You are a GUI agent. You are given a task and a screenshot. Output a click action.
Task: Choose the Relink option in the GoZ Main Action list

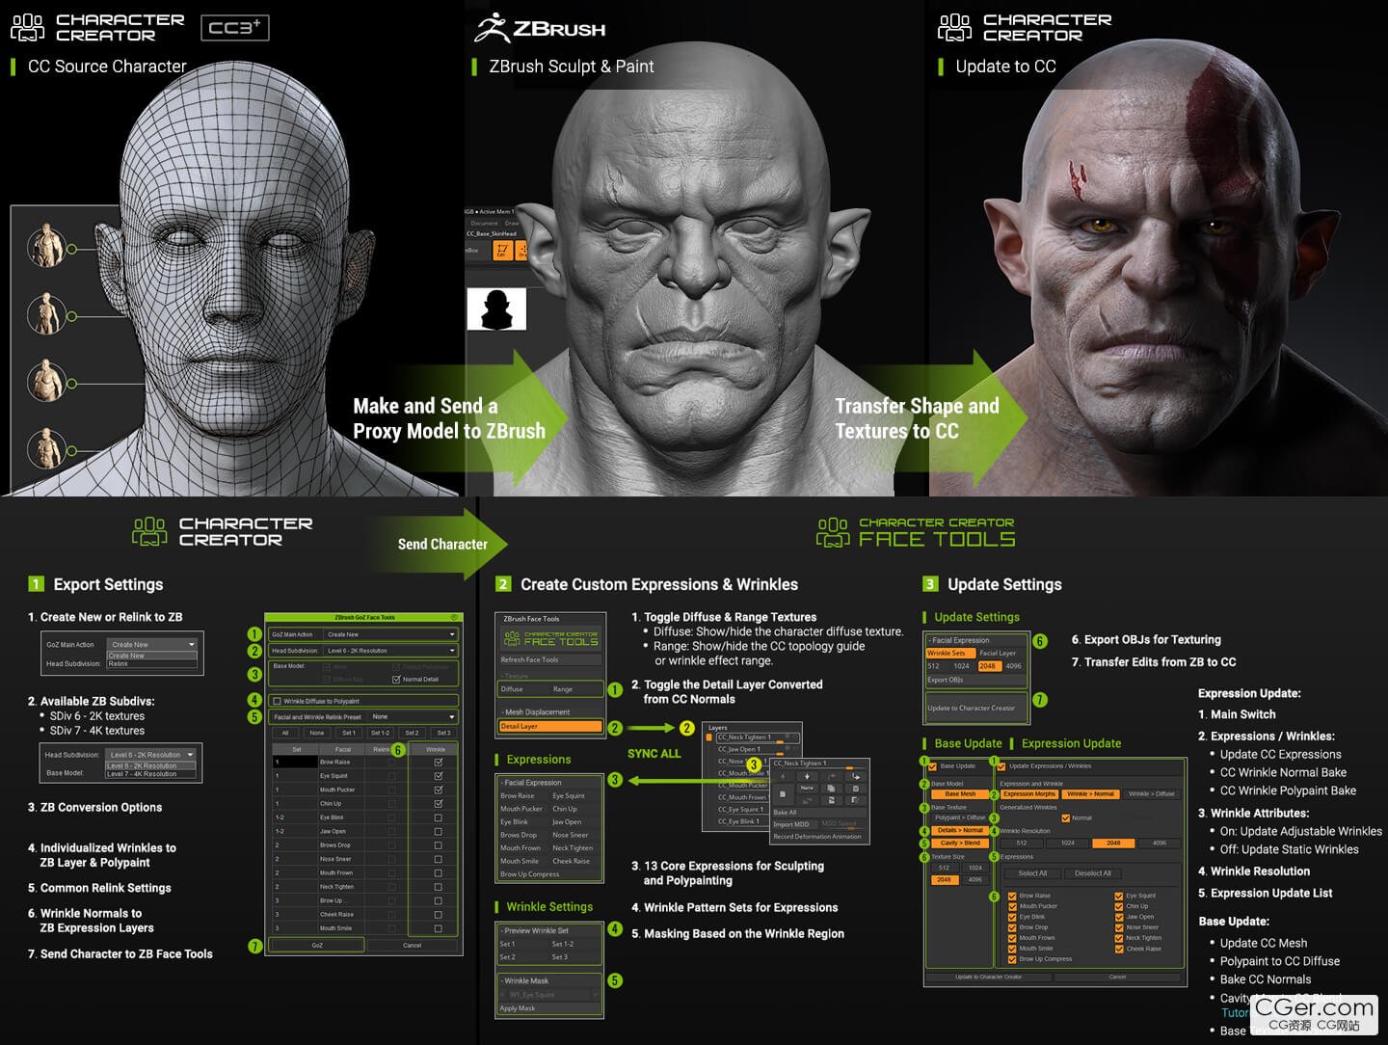[152, 663]
